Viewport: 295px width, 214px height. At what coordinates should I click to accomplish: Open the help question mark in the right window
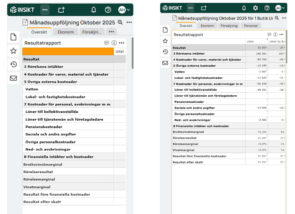267,8
